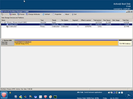Launch the yellow folder taskbar icon
Screen dimensions: 133x99
click(21, 97)
